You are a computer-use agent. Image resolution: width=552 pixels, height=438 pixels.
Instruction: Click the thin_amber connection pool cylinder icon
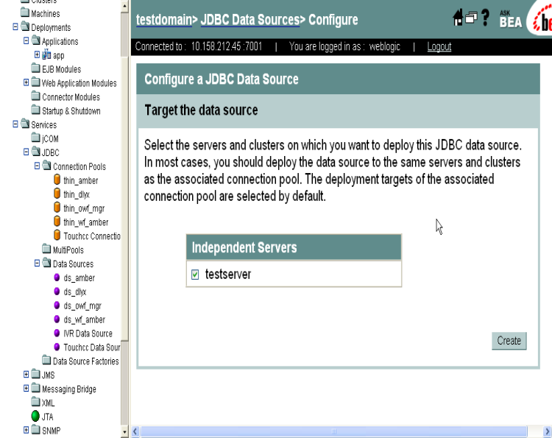(x=57, y=180)
